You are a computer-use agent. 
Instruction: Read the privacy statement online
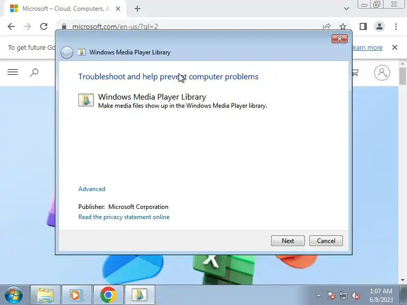coord(124,217)
